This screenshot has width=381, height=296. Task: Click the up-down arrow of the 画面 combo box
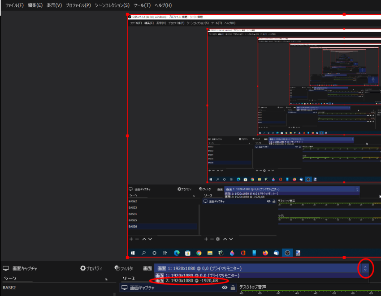coord(365,268)
